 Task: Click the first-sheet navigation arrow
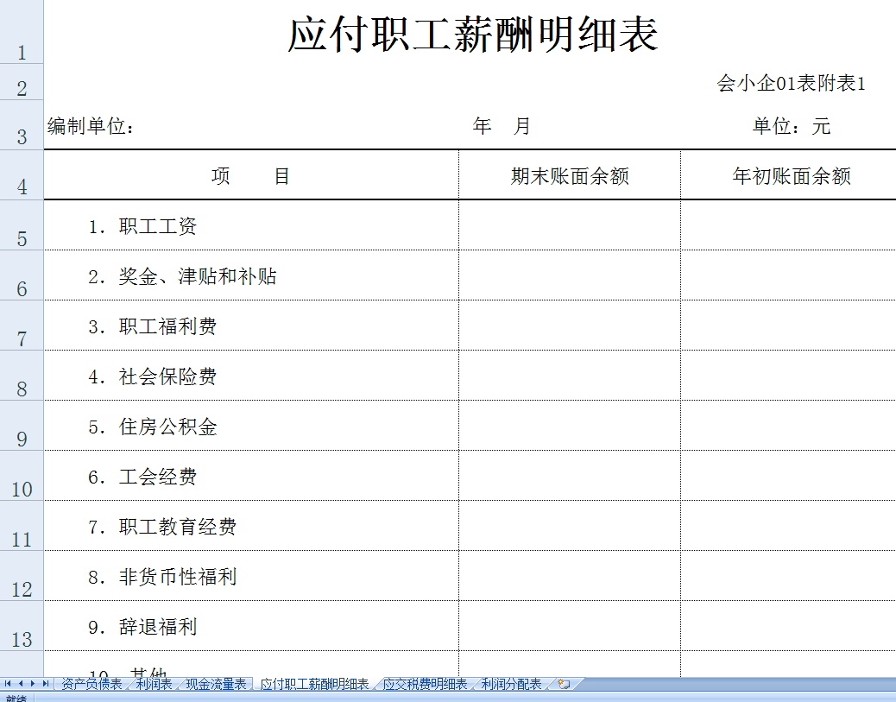[7, 683]
